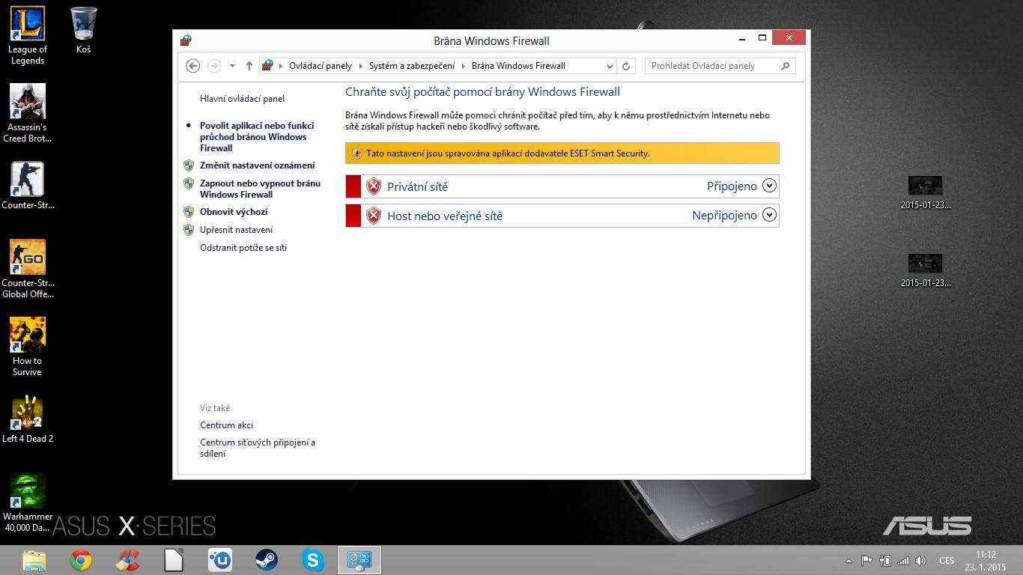Open Upřesnit nastavení link

(x=236, y=230)
